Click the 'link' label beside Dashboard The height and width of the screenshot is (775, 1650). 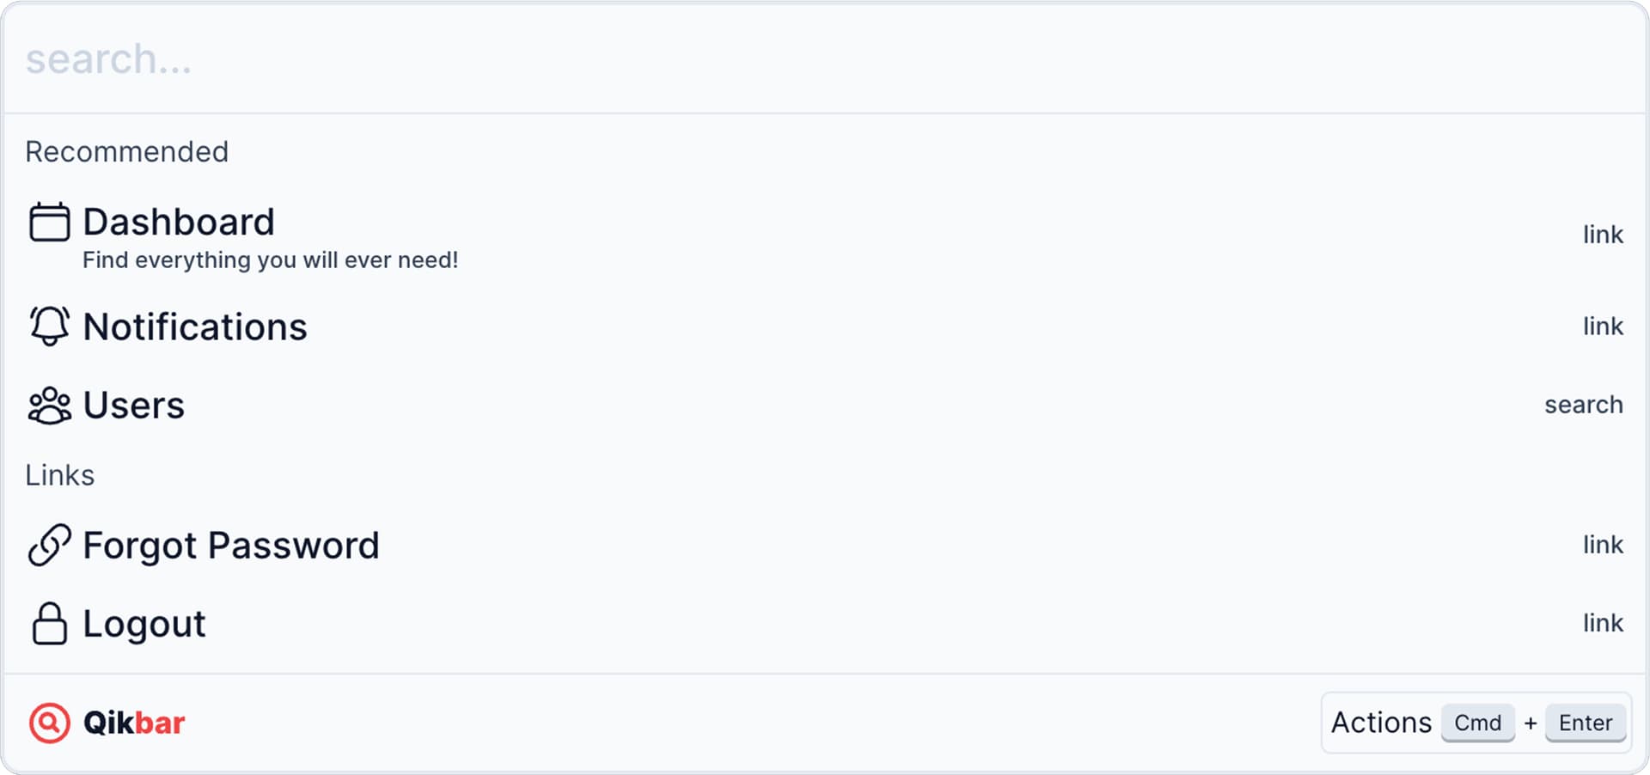tap(1604, 235)
